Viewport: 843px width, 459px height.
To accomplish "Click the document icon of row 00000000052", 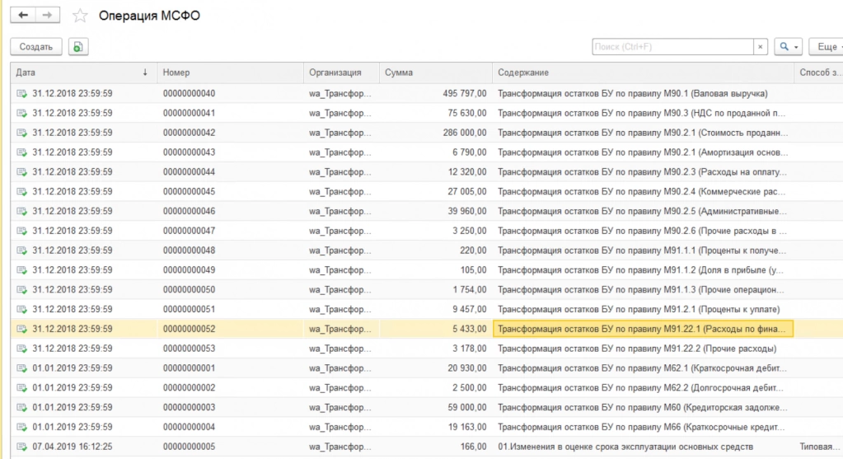I will click(21, 330).
